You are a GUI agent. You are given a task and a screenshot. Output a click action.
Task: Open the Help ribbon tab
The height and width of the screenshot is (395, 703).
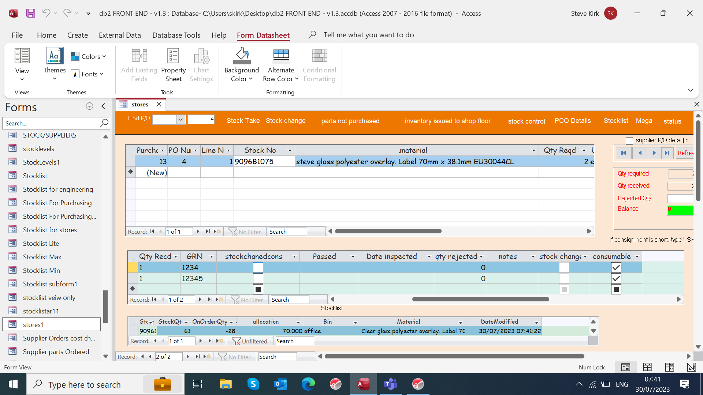pyautogui.click(x=219, y=35)
